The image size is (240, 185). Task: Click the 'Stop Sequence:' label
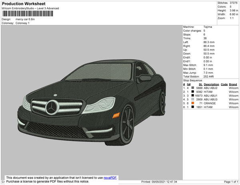[x=193, y=81]
